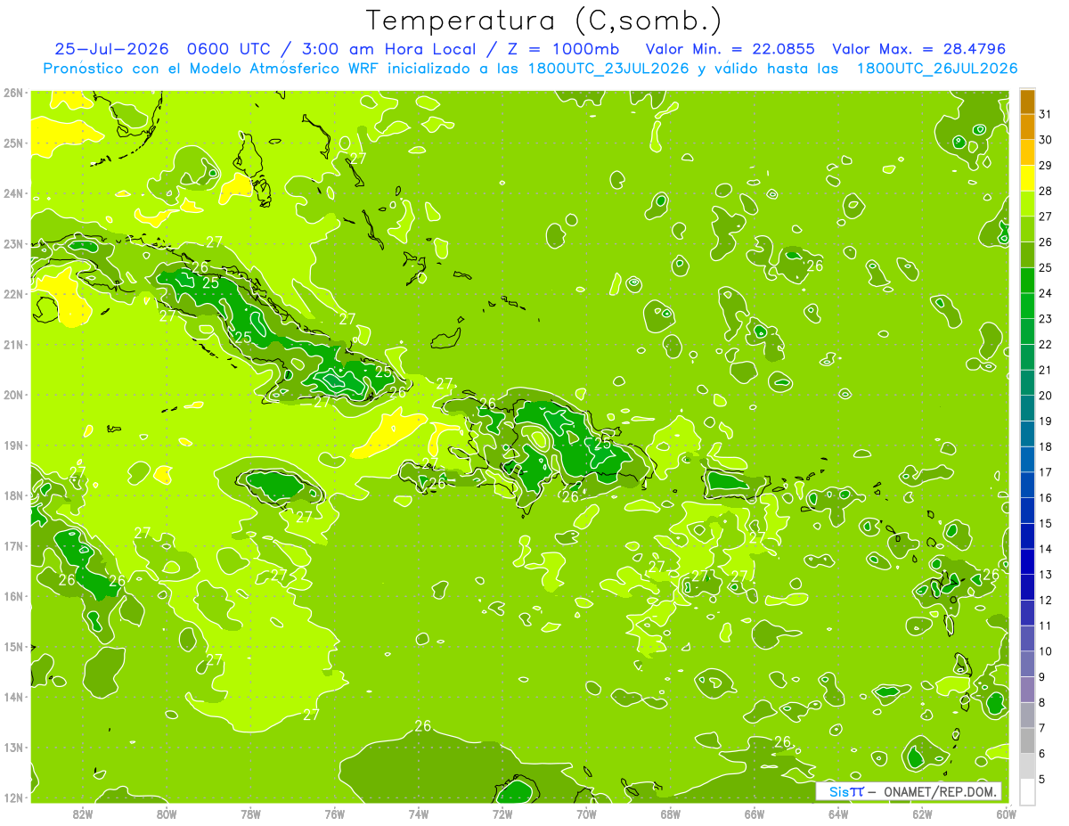Click the lime color bar segment between 27 and 28
The width and height of the screenshot is (1069, 826).
(x=1027, y=204)
